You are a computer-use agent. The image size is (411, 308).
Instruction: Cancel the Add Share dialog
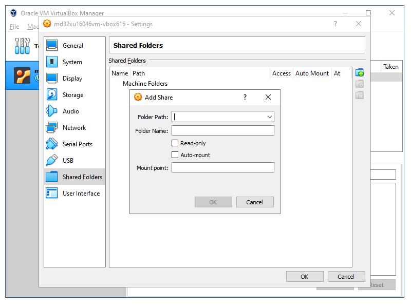click(254, 202)
